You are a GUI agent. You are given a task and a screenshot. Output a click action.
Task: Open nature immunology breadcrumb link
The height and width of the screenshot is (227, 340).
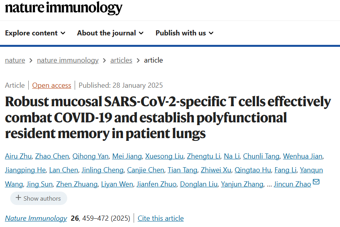(68, 60)
